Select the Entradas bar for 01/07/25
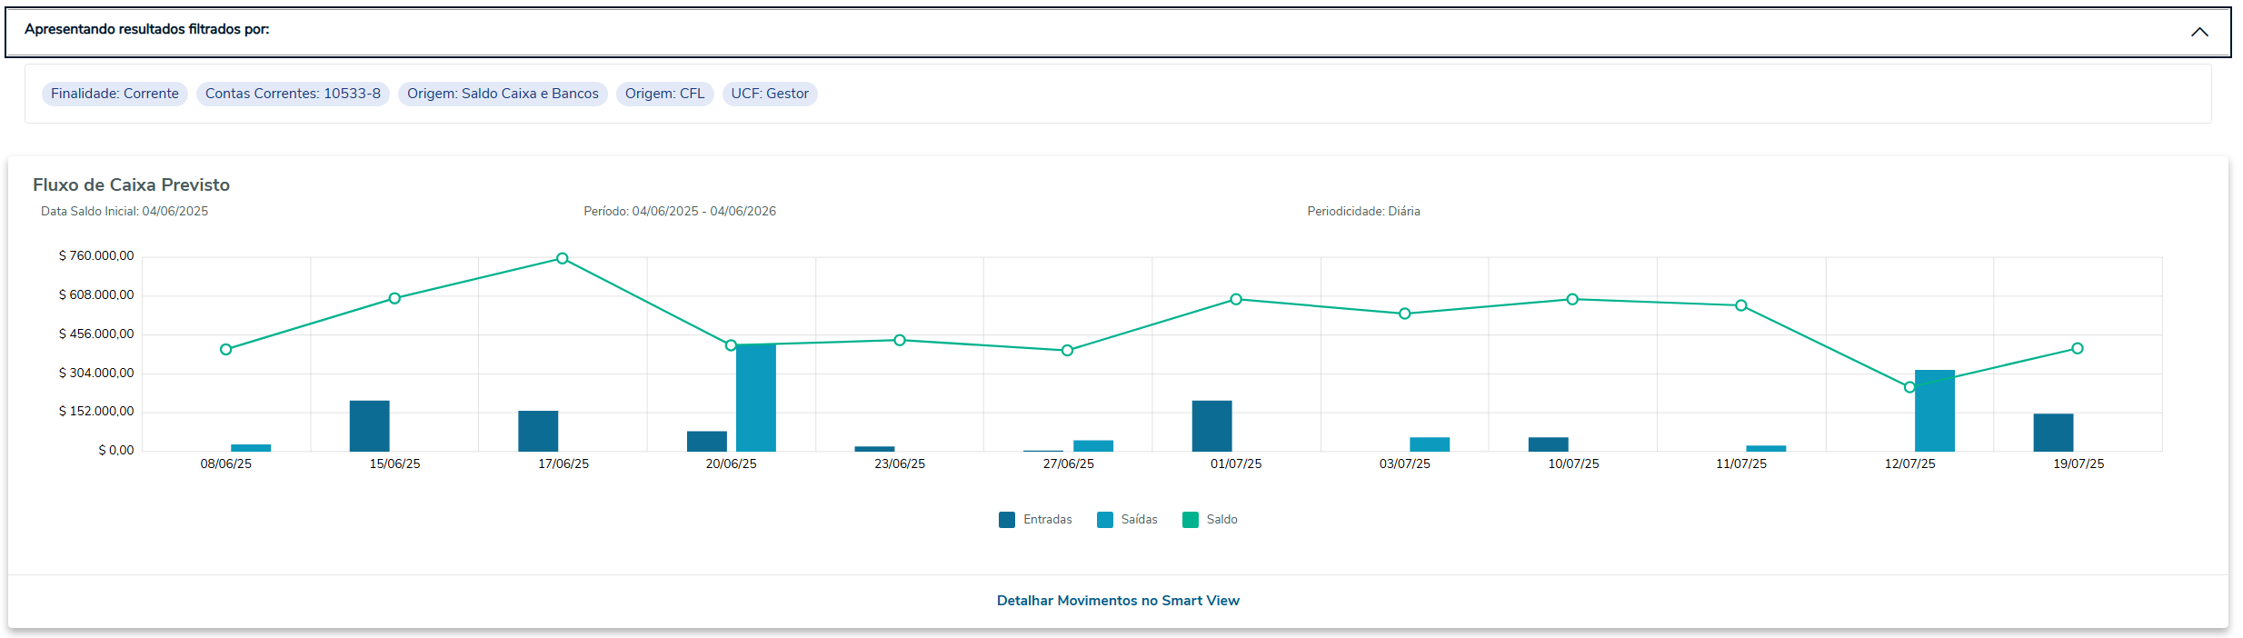 point(1212,426)
